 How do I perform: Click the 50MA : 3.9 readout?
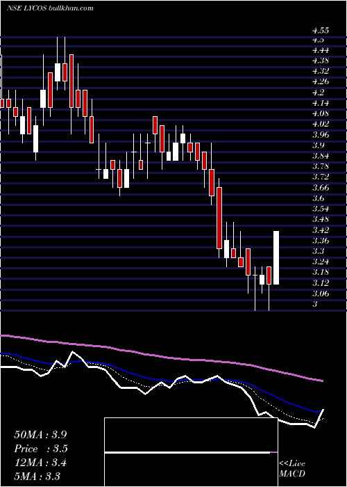40,435
